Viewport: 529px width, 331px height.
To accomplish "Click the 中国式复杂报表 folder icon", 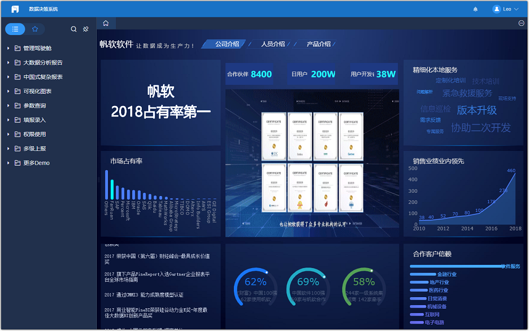I will coord(17,77).
